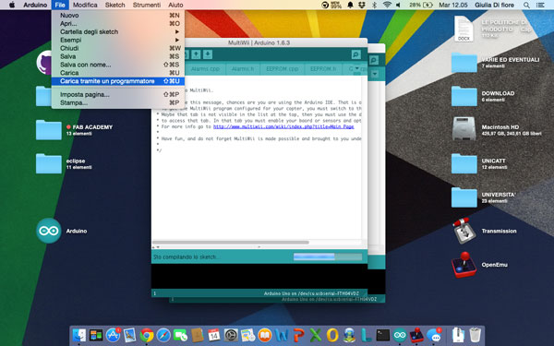
Task: Open the tab dropdown in the background Arduino window
Action: point(375,74)
